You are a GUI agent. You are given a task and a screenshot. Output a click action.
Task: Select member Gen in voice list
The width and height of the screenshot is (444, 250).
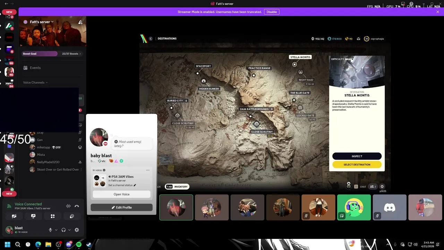click(40, 140)
